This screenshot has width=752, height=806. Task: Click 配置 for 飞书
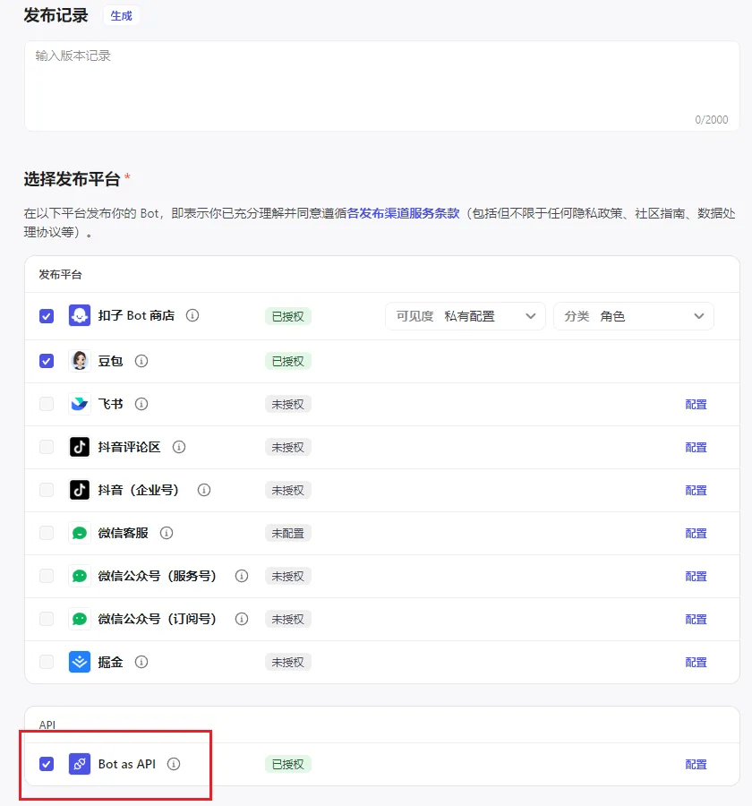696,405
